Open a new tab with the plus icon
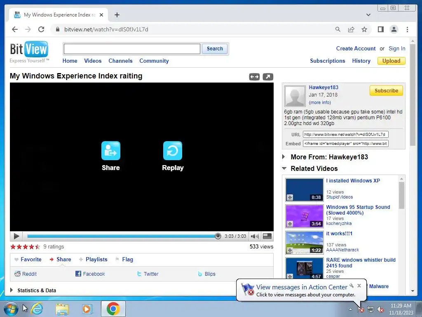This screenshot has height=317, width=422. click(117, 15)
